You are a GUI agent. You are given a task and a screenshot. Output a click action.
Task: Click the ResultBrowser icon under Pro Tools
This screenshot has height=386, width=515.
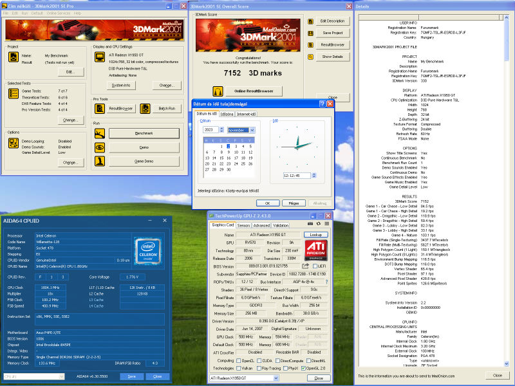pyautogui.click(x=100, y=108)
